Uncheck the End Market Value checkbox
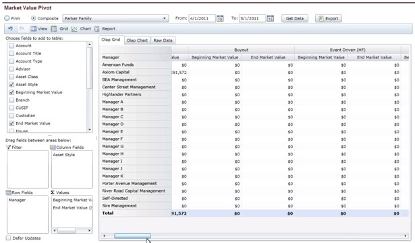Viewport: 415px width, 243px height. [x=11, y=123]
